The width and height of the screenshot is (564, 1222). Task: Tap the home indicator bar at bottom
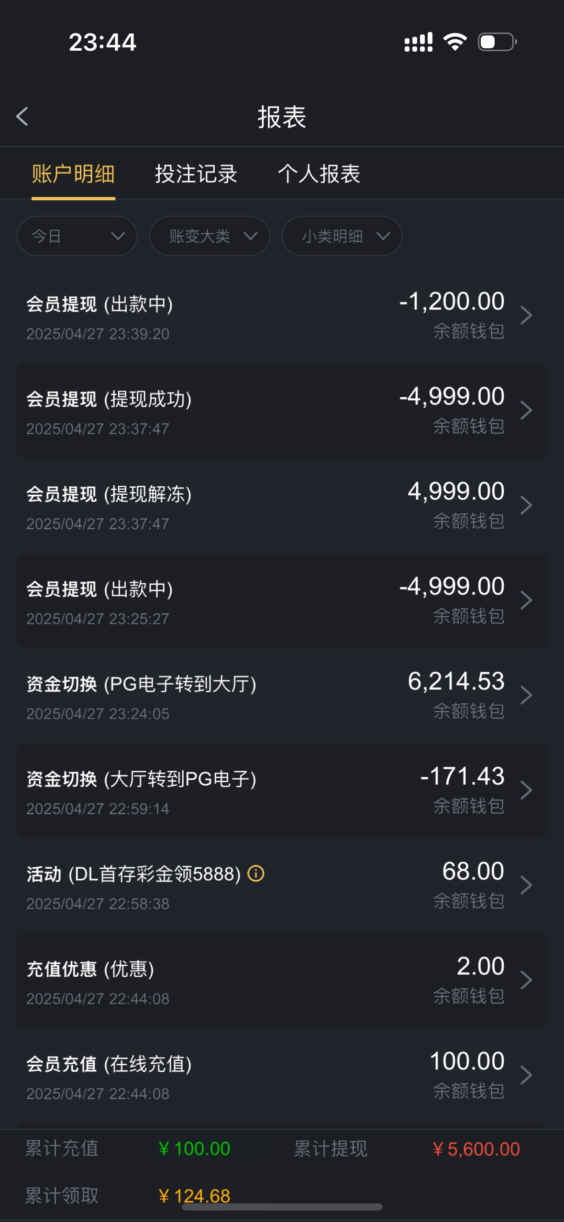(282, 1207)
